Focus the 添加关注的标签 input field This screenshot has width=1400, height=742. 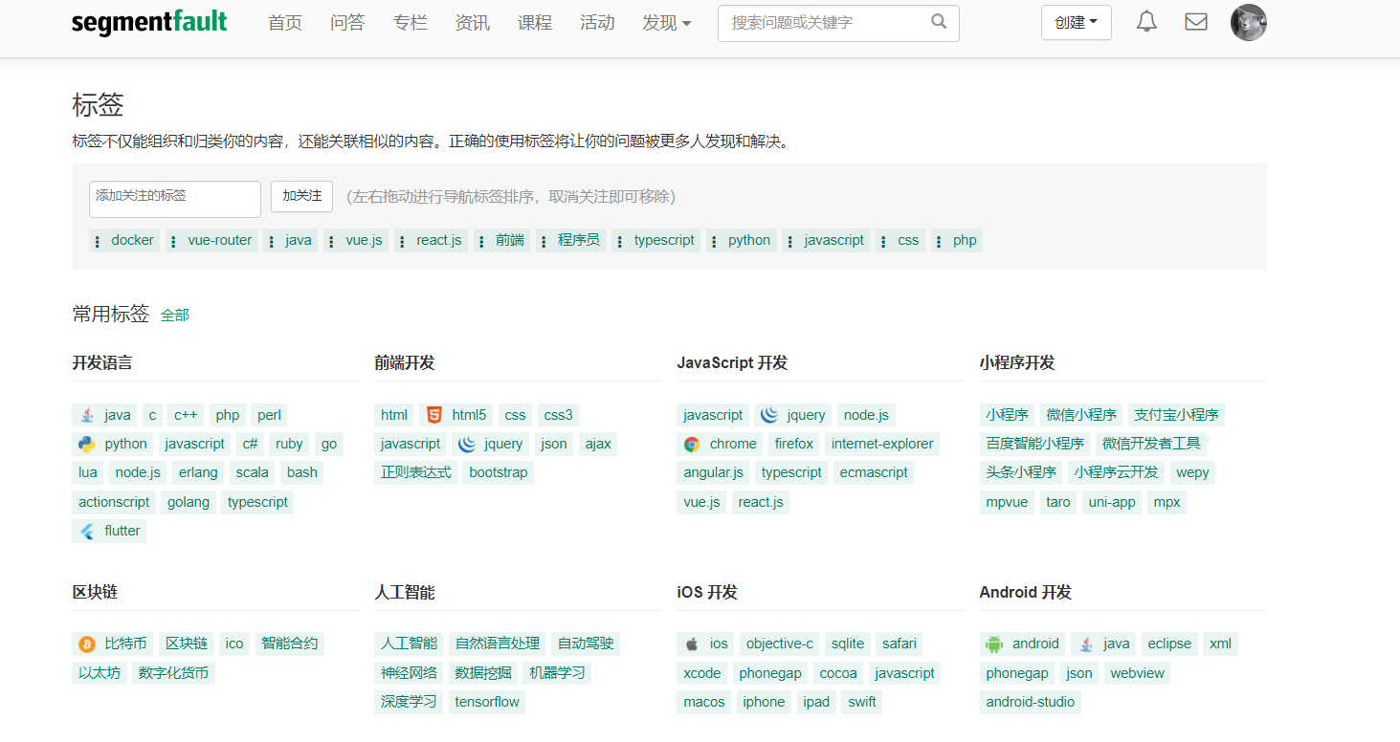(x=175, y=199)
